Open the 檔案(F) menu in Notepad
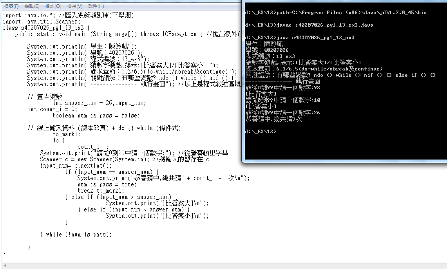447x269 pixels. [11, 6]
